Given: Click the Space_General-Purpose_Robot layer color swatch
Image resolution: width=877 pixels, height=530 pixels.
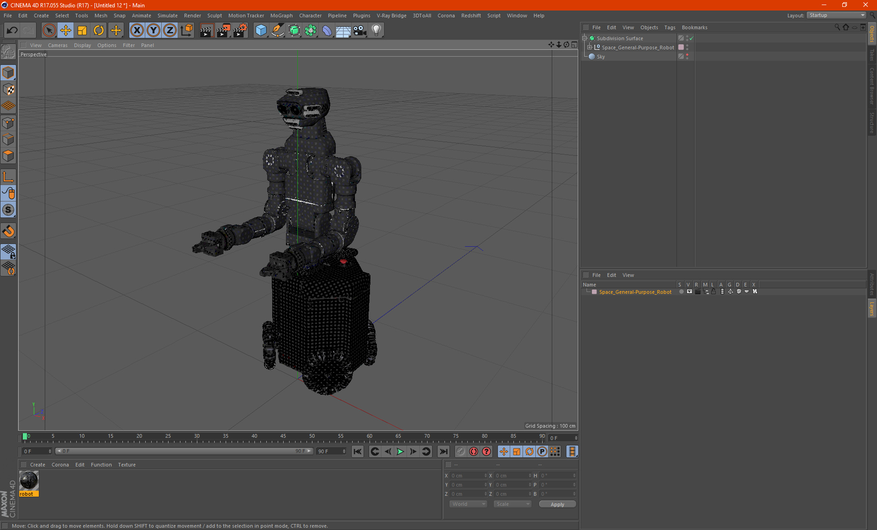Looking at the screenshot, I should 594,292.
